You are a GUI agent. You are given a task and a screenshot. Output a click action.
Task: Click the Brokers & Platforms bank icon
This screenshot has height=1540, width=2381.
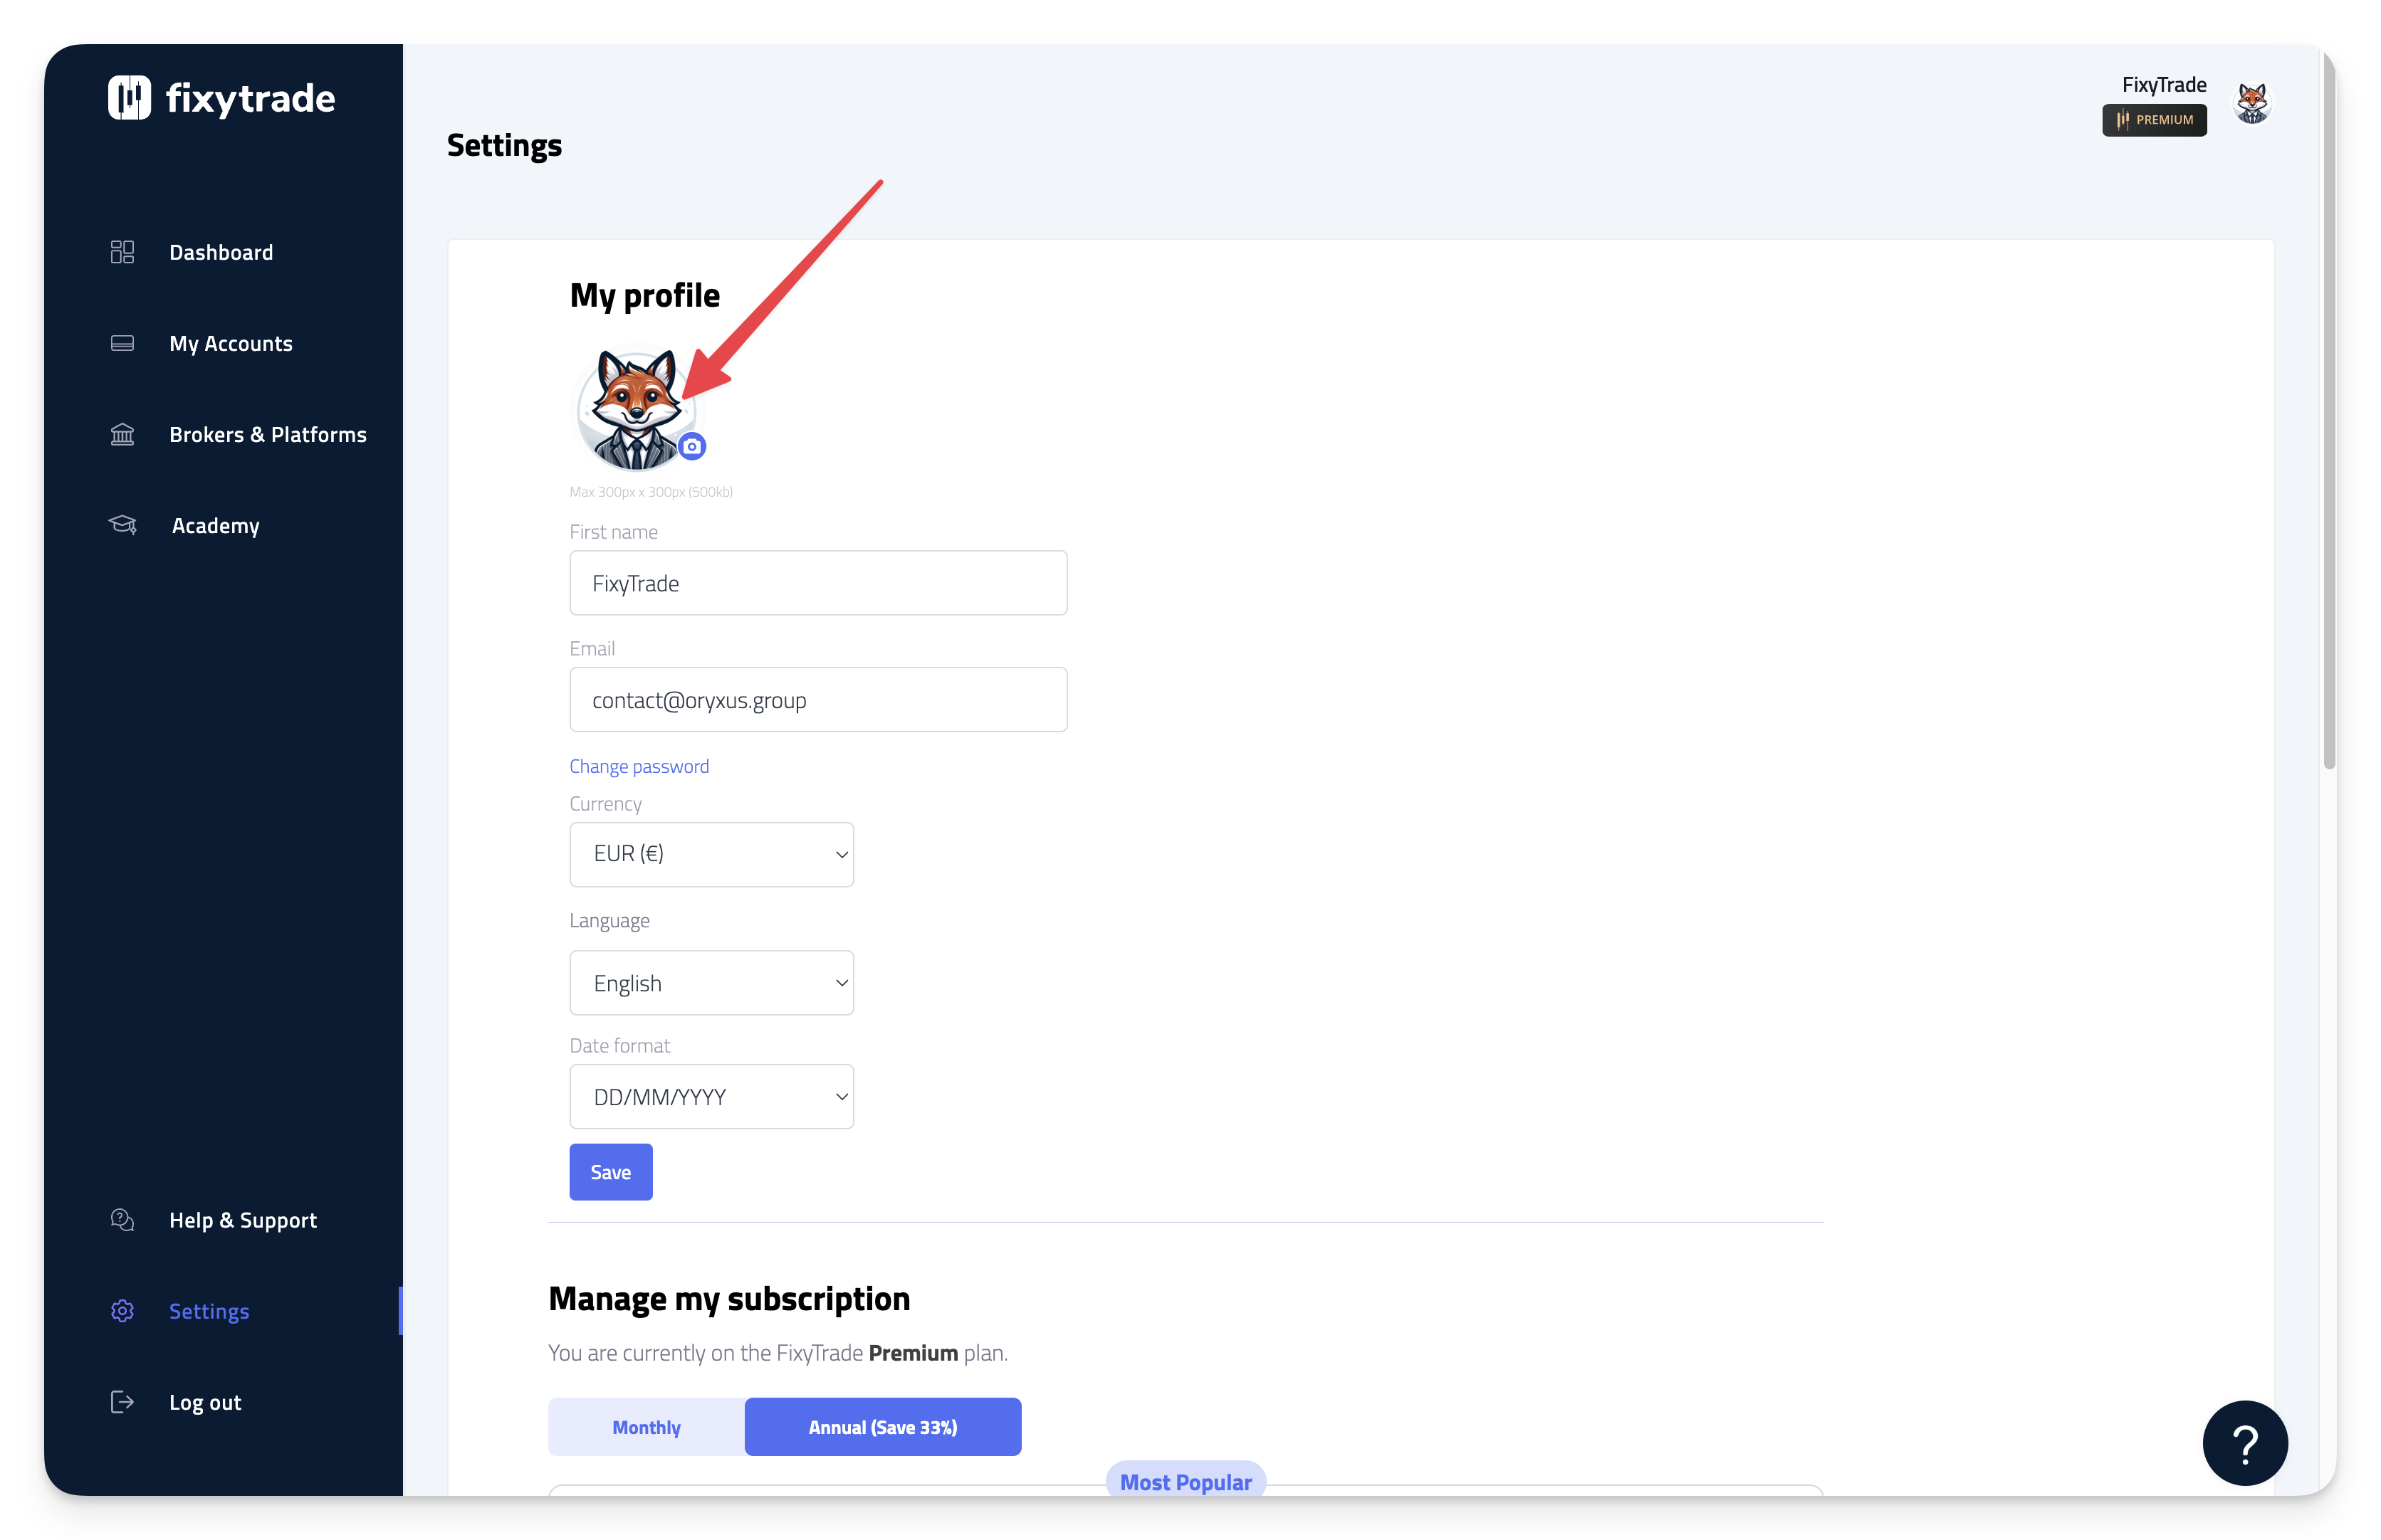tap(122, 434)
